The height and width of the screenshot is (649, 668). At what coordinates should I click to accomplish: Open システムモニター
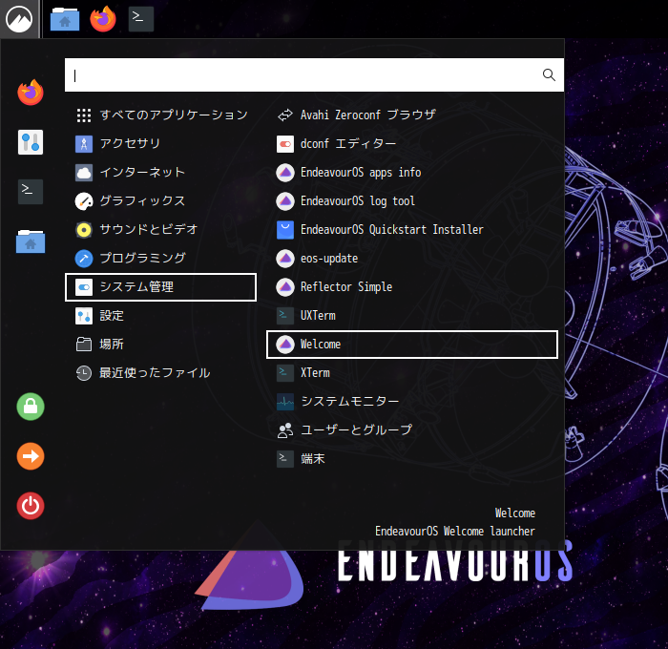pos(412,402)
